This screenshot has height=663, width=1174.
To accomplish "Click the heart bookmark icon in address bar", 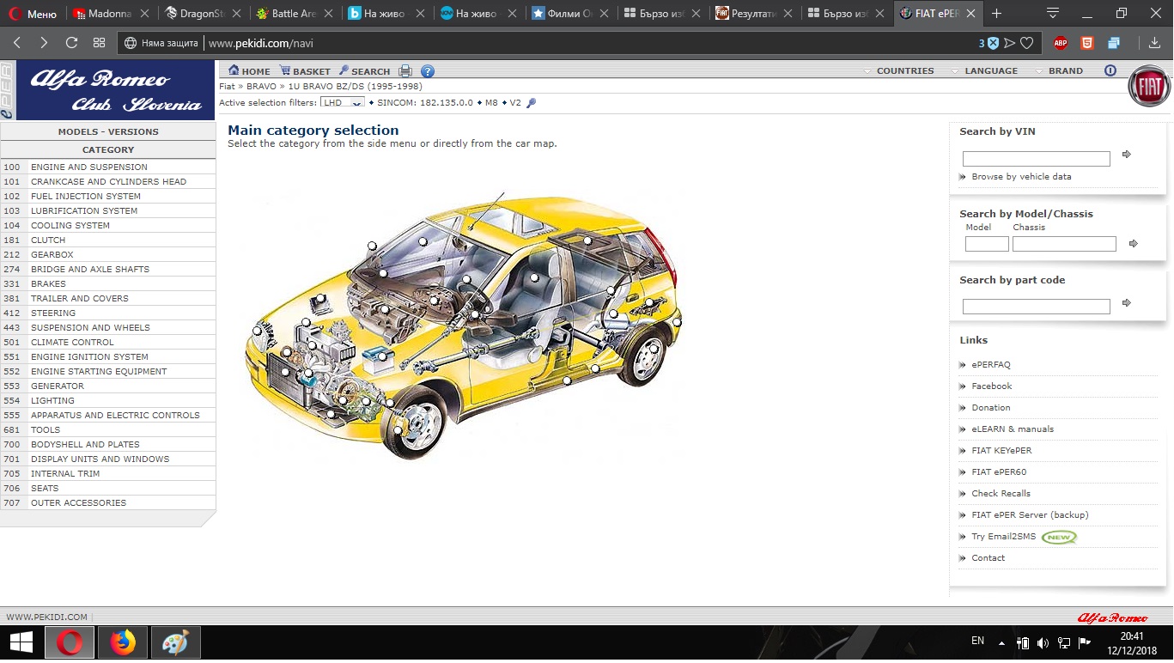I will [1026, 43].
